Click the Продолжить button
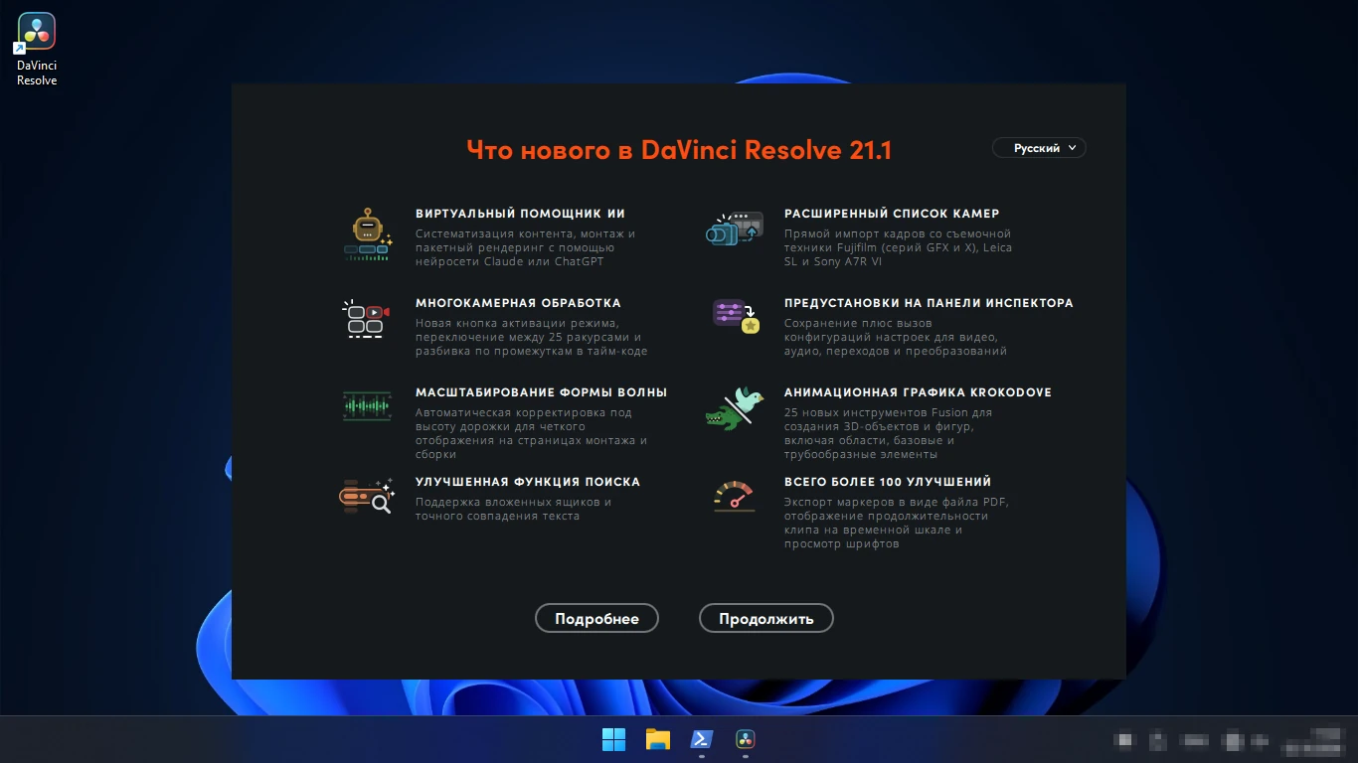The width and height of the screenshot is (1358, 763). [x=766, y=618]
